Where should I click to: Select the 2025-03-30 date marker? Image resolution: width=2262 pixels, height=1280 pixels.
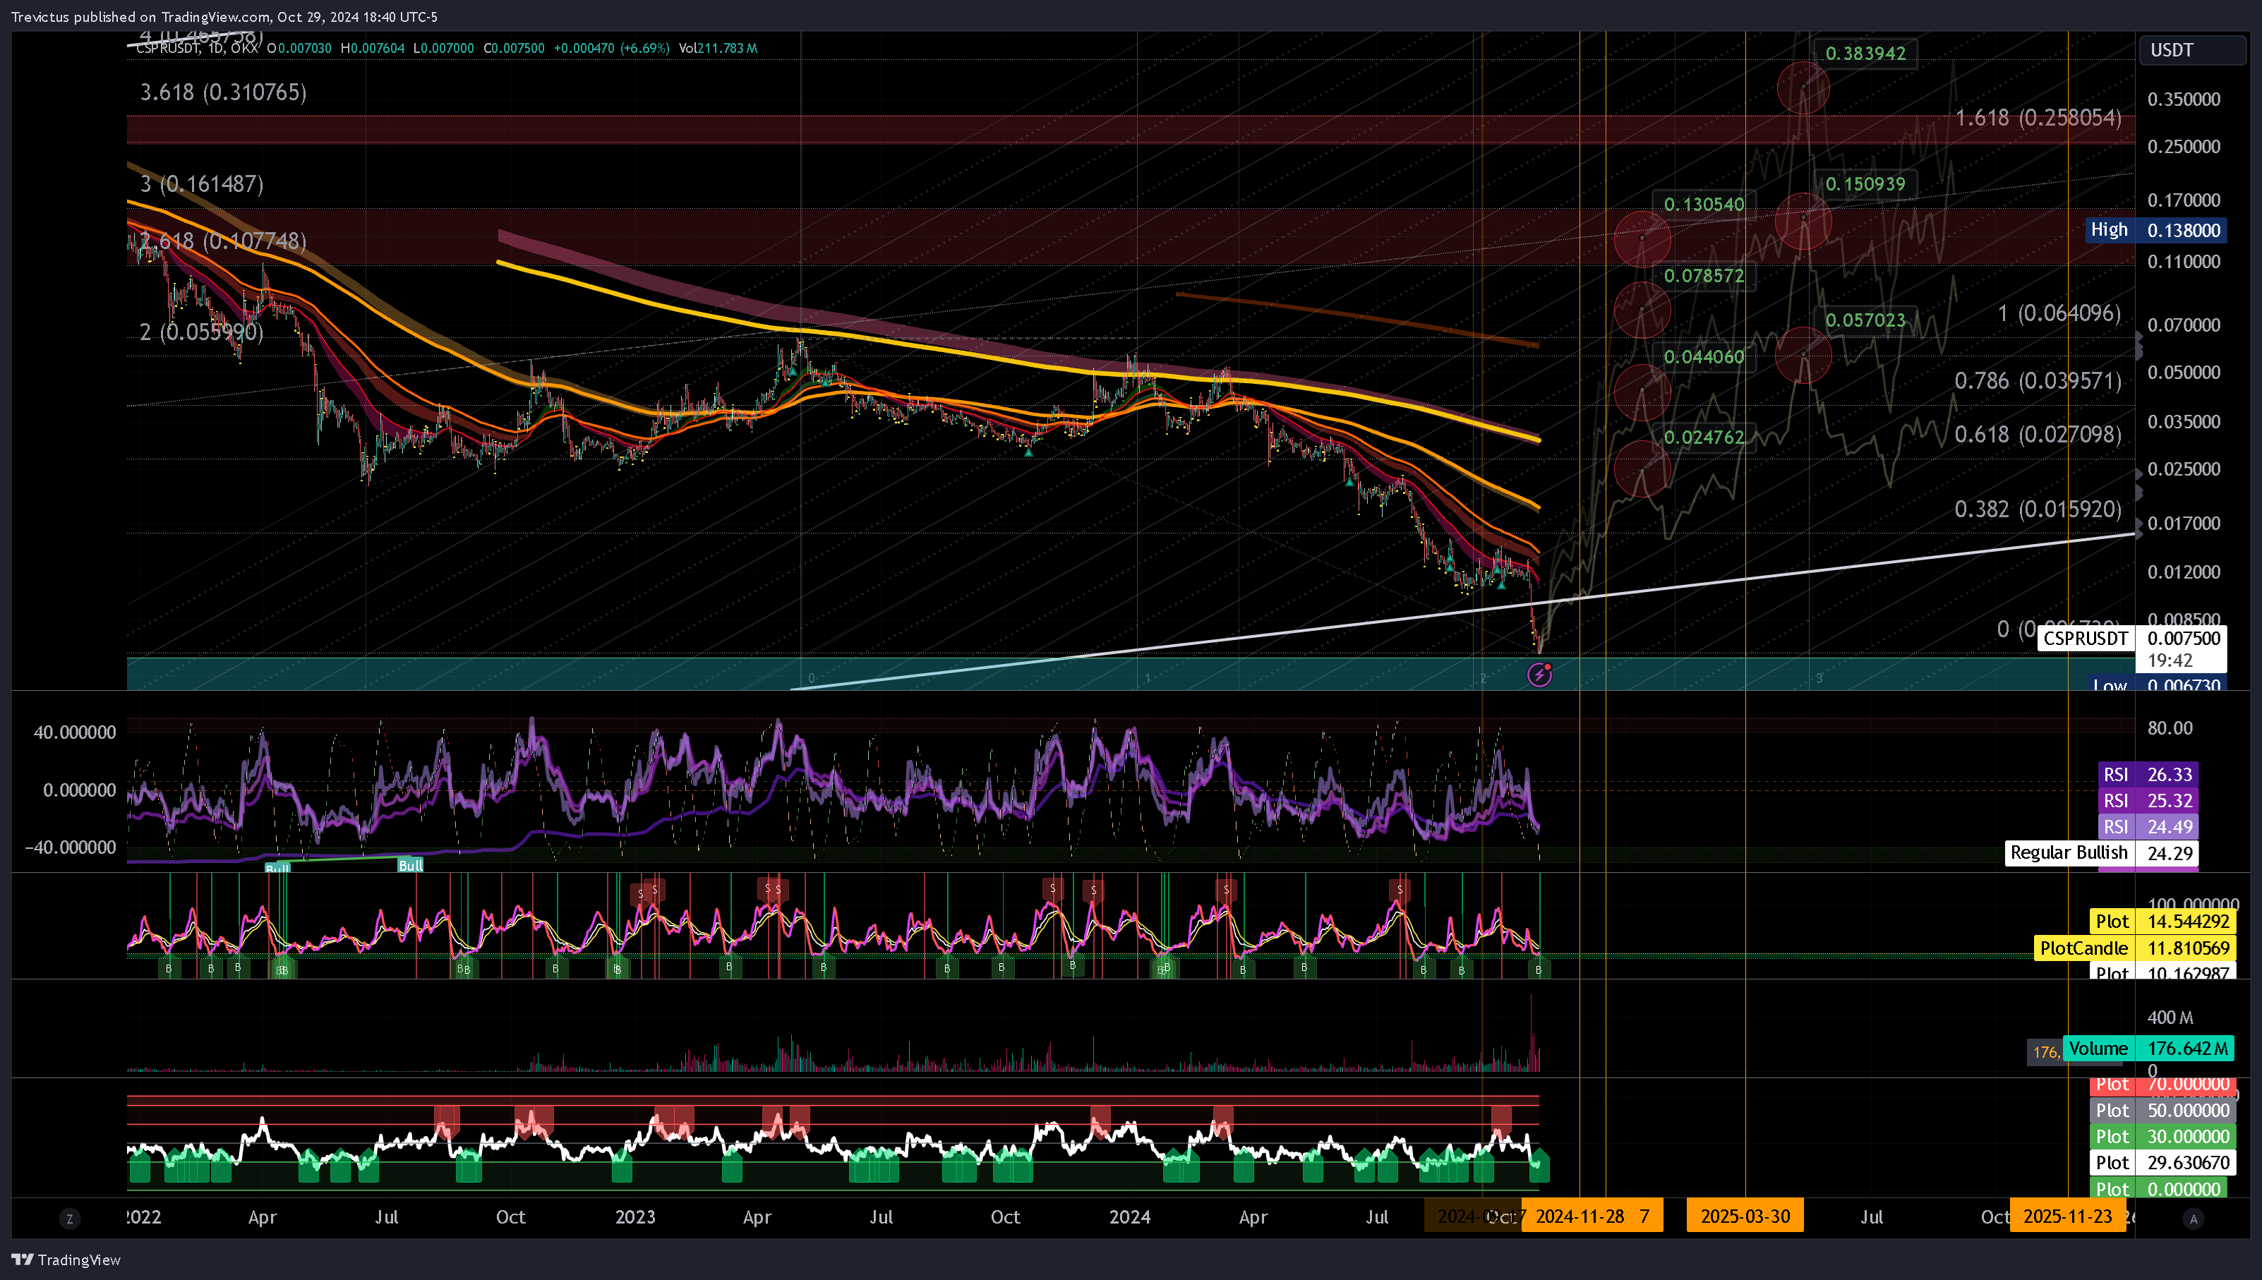pyautogui.click(x=1745, y=1216)
